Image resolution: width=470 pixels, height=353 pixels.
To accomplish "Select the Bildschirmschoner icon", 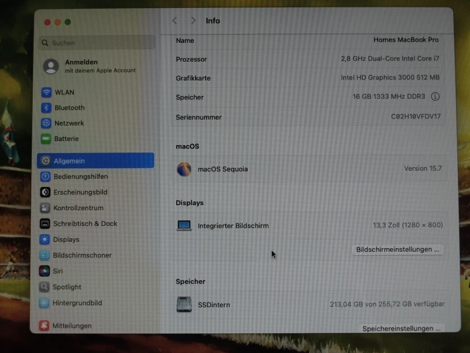I will pos(45,255).
